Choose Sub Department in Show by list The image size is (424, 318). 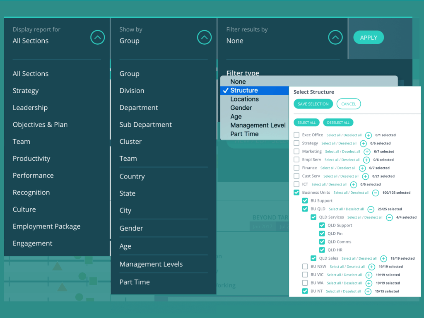(145, 125)
